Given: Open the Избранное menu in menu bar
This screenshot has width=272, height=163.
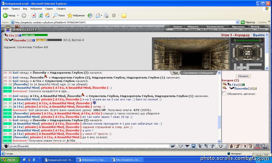Looking at the screenshot, I should tap(36, 9).
